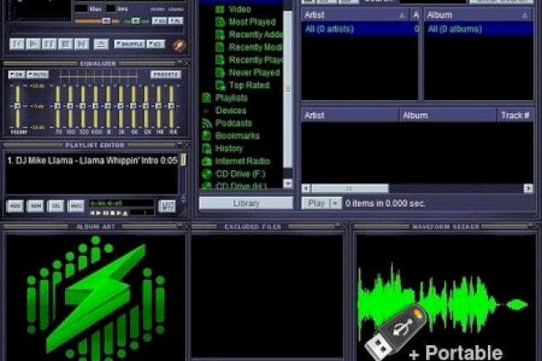Adjust the balance slider
This screenshot has height=361, width=542.
click(136, 22)
